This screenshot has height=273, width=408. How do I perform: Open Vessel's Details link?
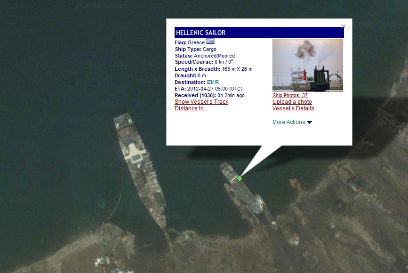(293, 108)
